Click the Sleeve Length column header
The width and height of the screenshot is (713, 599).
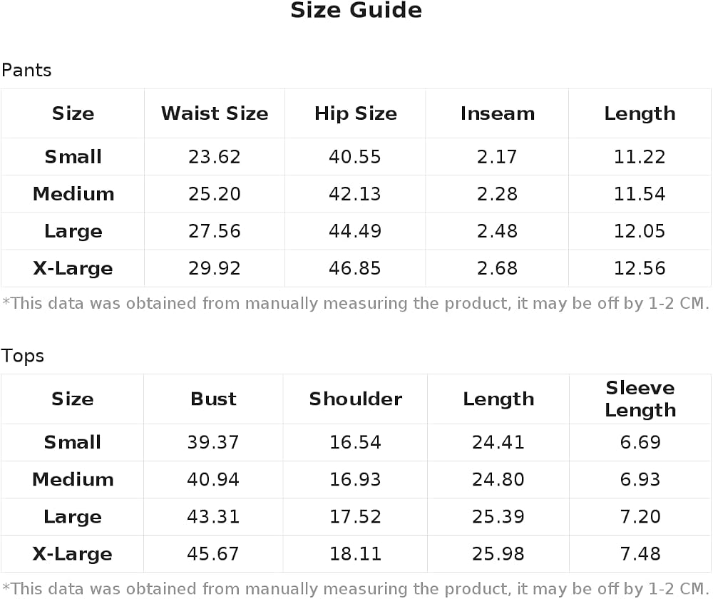(x=640, y=399)
